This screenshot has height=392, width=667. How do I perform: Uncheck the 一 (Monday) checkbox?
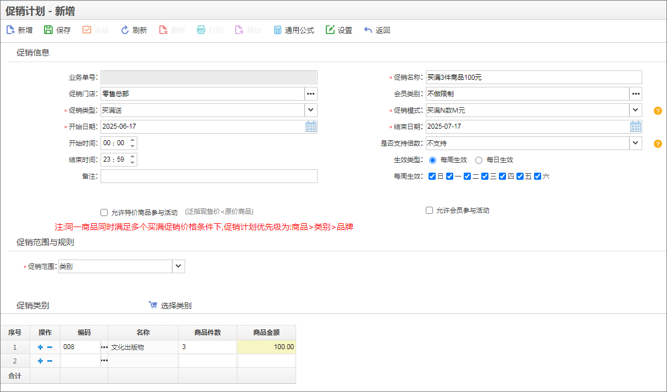click(449, 176)
